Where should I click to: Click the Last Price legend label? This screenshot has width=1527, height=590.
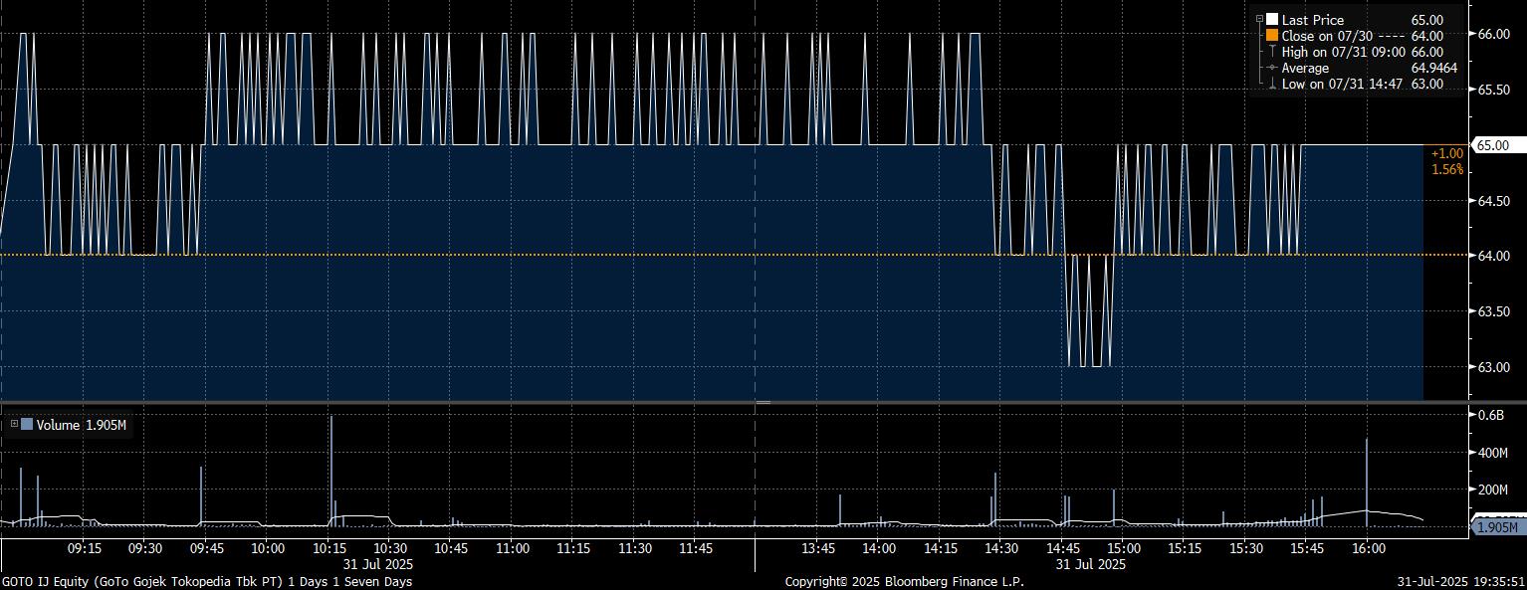coord(1312,20)
